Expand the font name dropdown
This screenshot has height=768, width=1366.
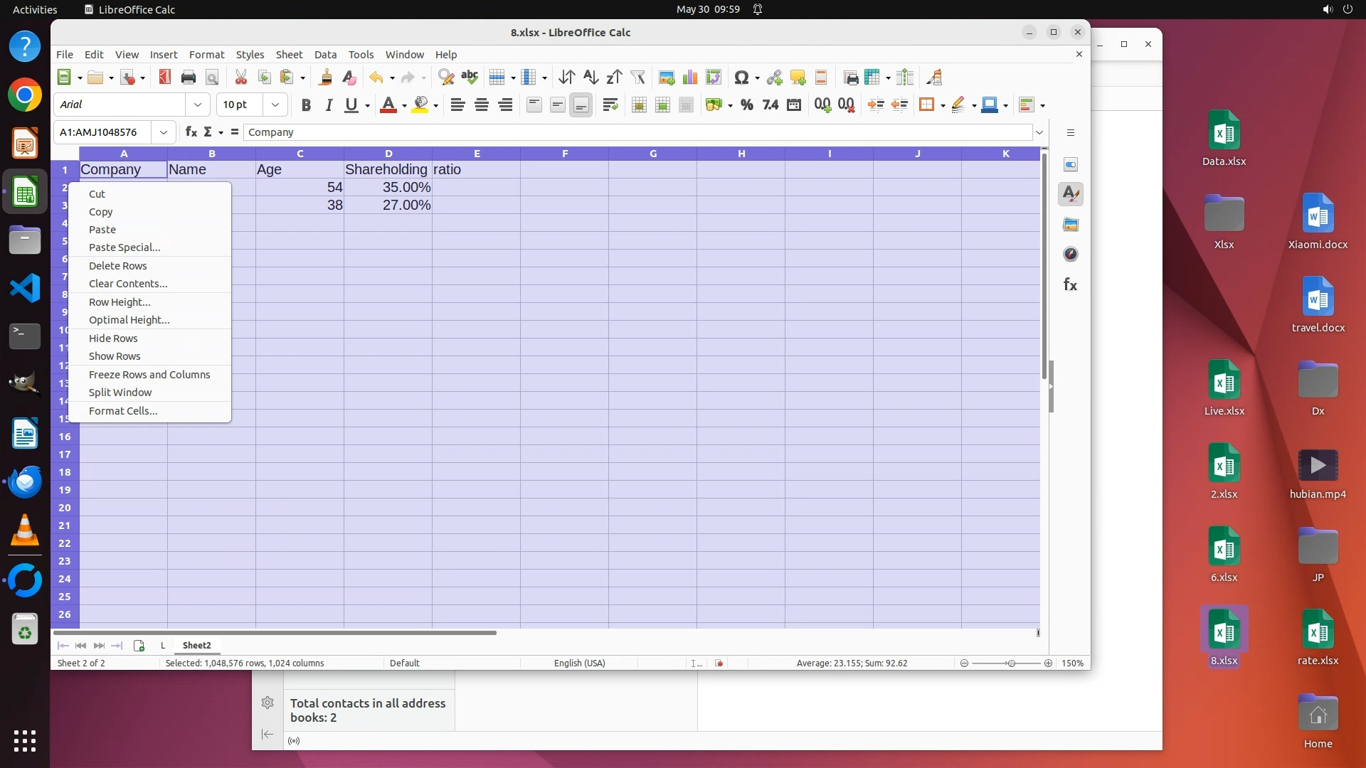coord(198,105)
